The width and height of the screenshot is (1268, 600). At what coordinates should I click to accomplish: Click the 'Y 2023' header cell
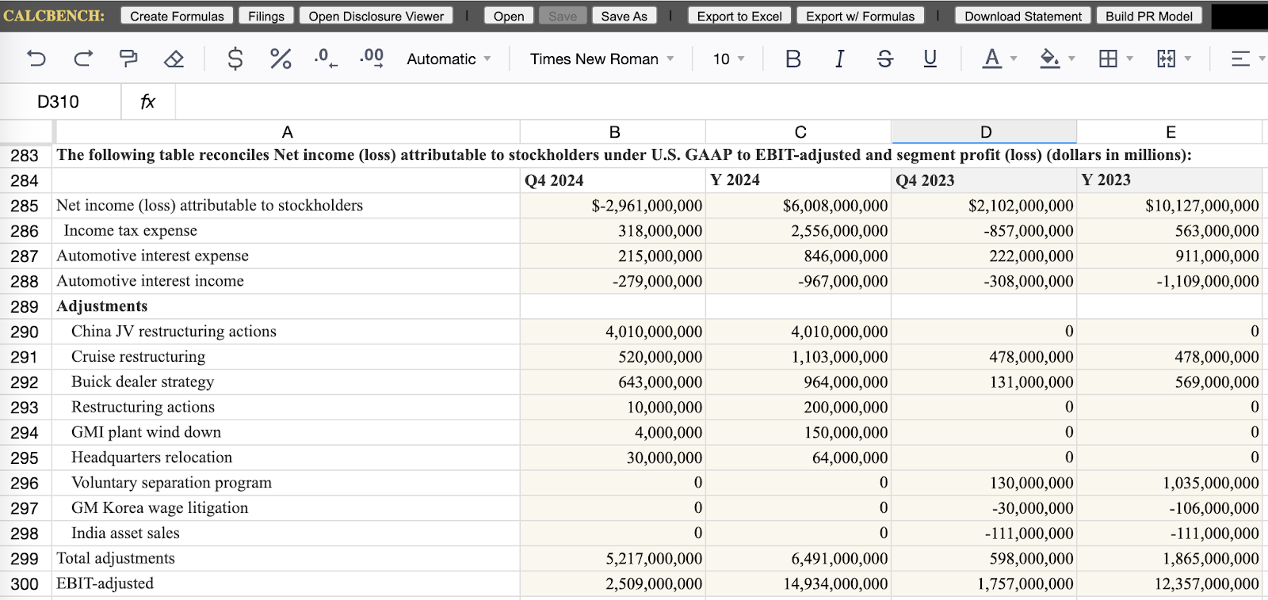(x=1169, y=180)
